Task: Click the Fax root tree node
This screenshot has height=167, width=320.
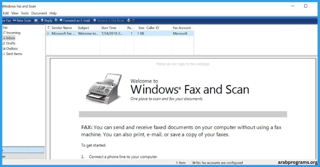Action: [x=5, y=27]
